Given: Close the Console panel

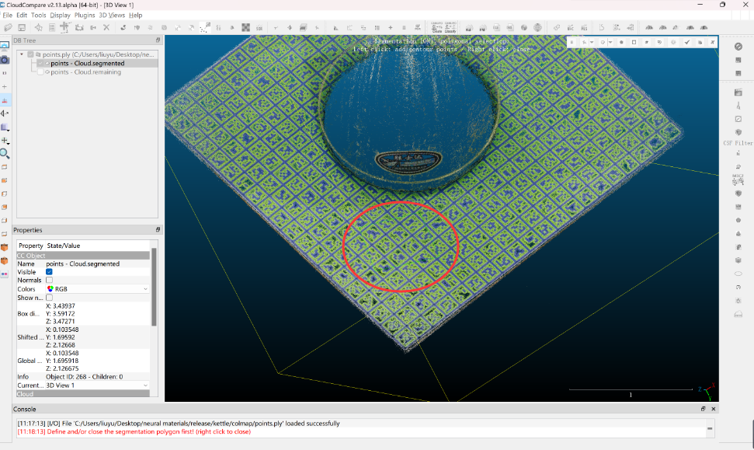Looking at the screenshot, I should click(x=714, y=409).
